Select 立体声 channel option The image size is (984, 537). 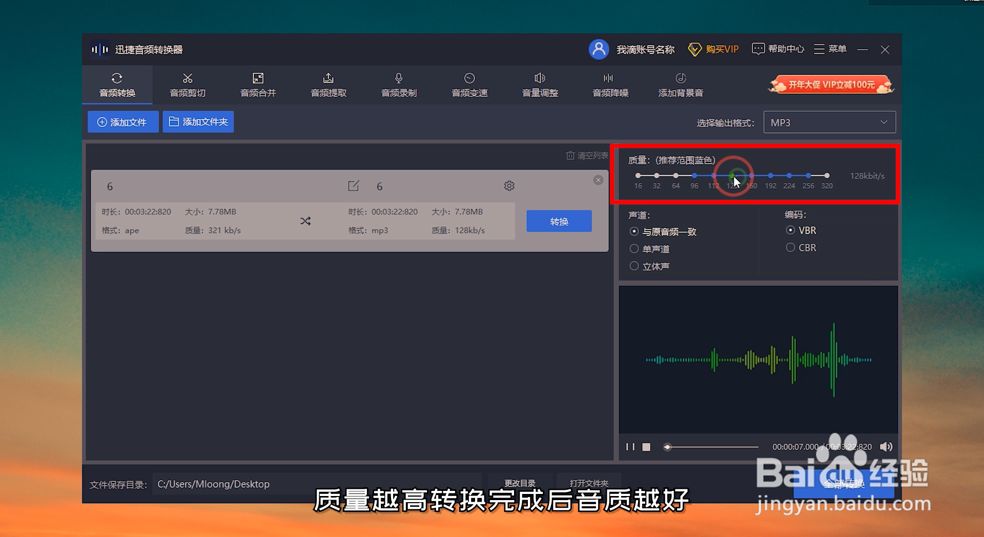pos(634,266)
